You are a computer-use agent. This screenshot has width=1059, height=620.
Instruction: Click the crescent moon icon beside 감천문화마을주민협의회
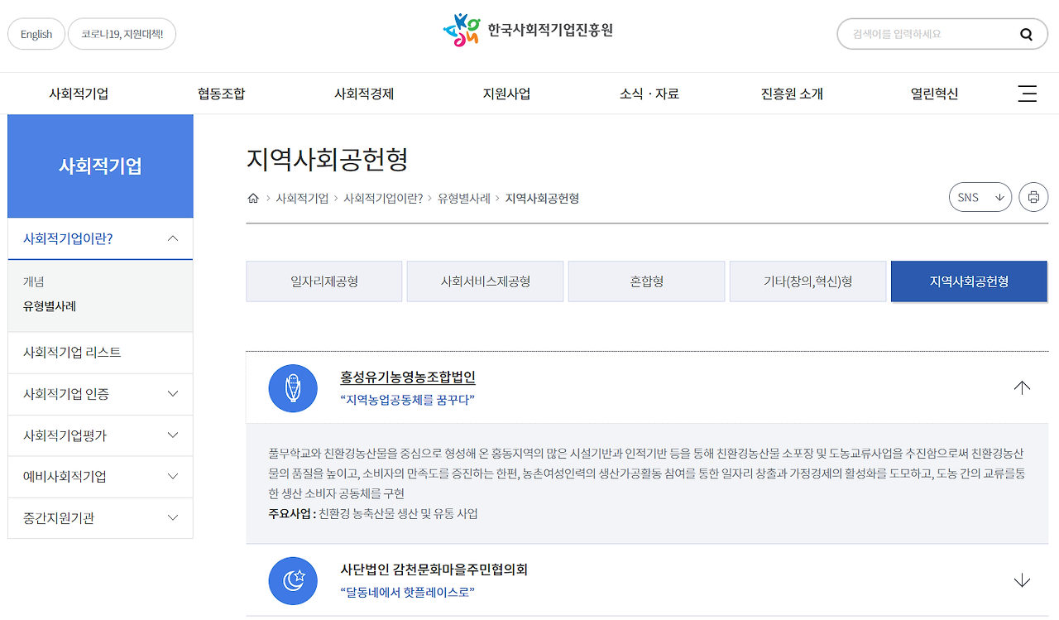pos(293,581)
